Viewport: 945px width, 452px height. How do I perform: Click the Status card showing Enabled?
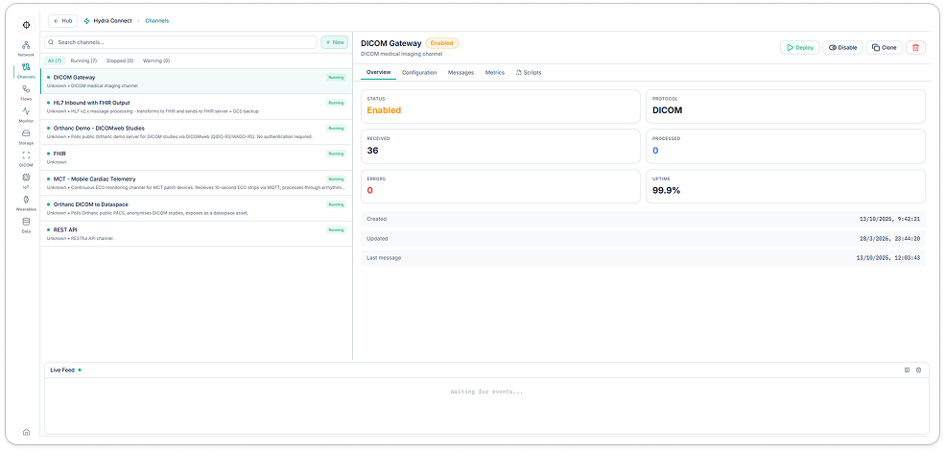pos(500,107)
